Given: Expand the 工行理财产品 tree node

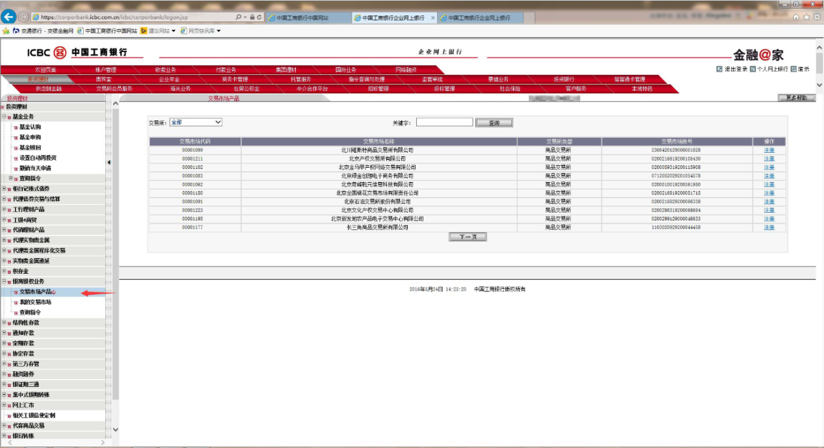Looking at the screenshot, I should point(3,209).
